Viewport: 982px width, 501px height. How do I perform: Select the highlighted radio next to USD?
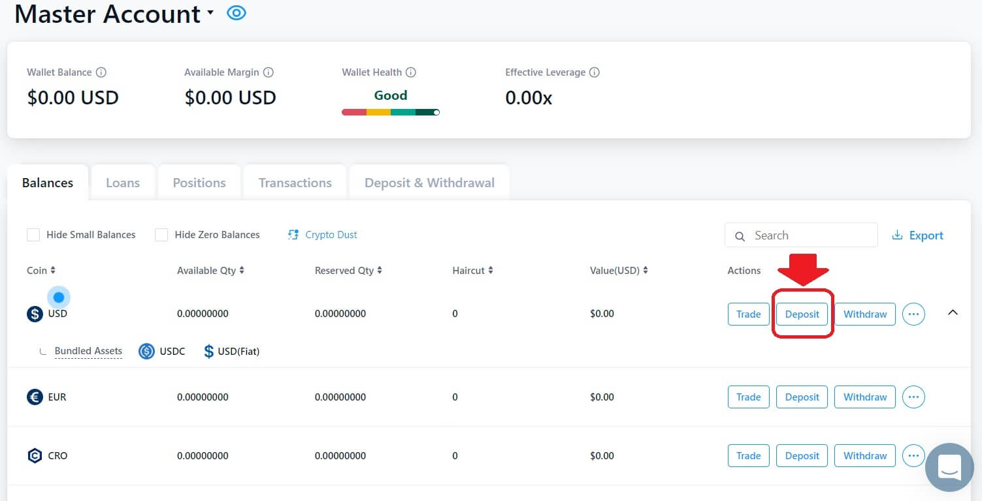click(59, 297)
